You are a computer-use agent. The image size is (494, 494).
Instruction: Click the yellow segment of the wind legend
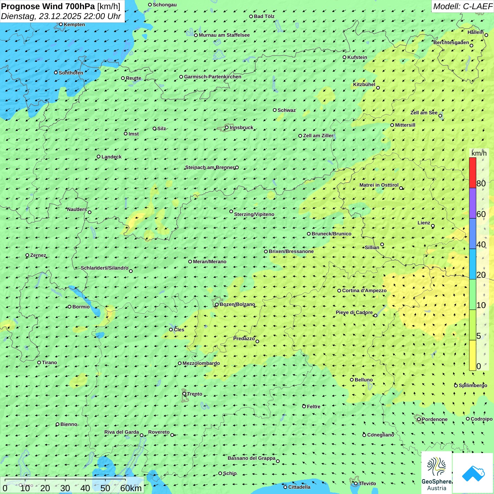click(472, 355)
